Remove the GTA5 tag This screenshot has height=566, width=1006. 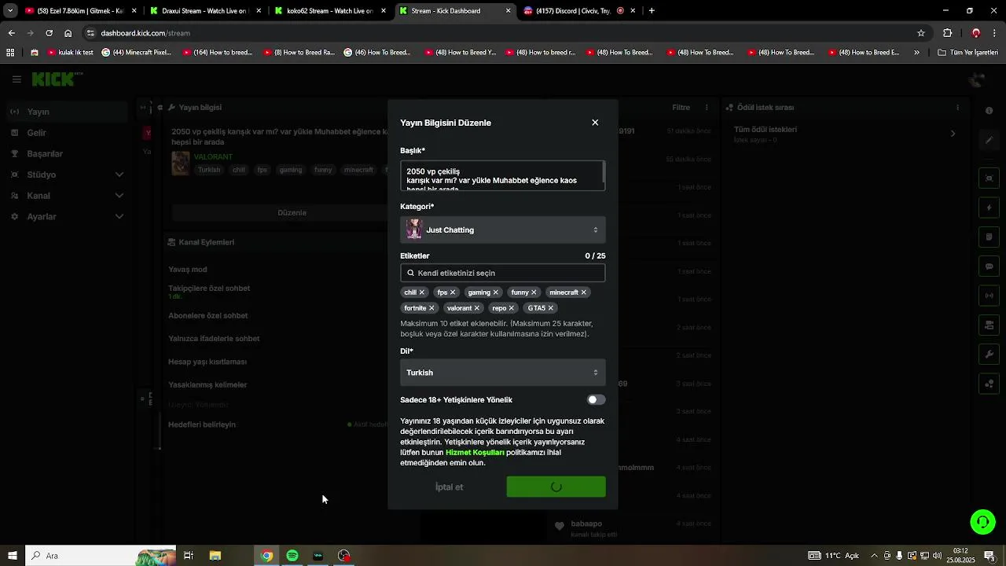(x=551, y=308)
